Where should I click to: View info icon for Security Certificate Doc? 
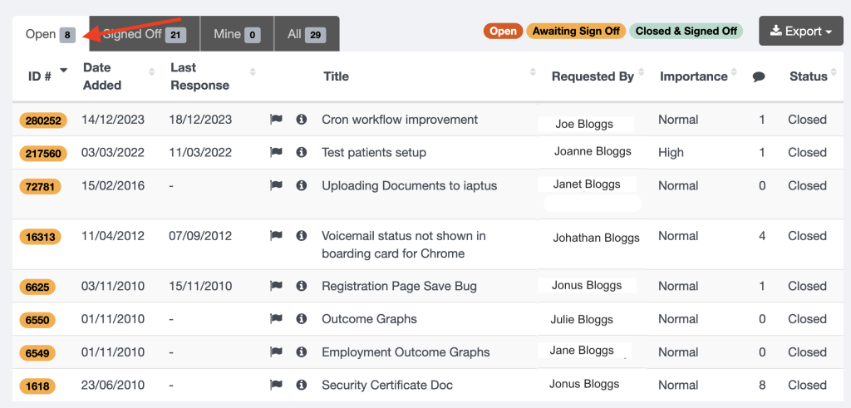pyautogui.click(x=302, y=386)
